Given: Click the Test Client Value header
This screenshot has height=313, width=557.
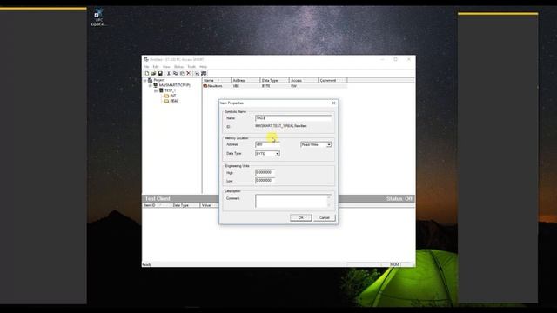Looking at the screenshot, I should point(209,205).
